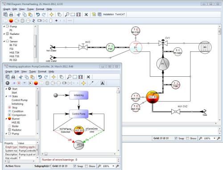This screenshot has height=170, width=223.
Task: Click the Print icon in P&I Diagram toolbar
Action: click(11, 15)
